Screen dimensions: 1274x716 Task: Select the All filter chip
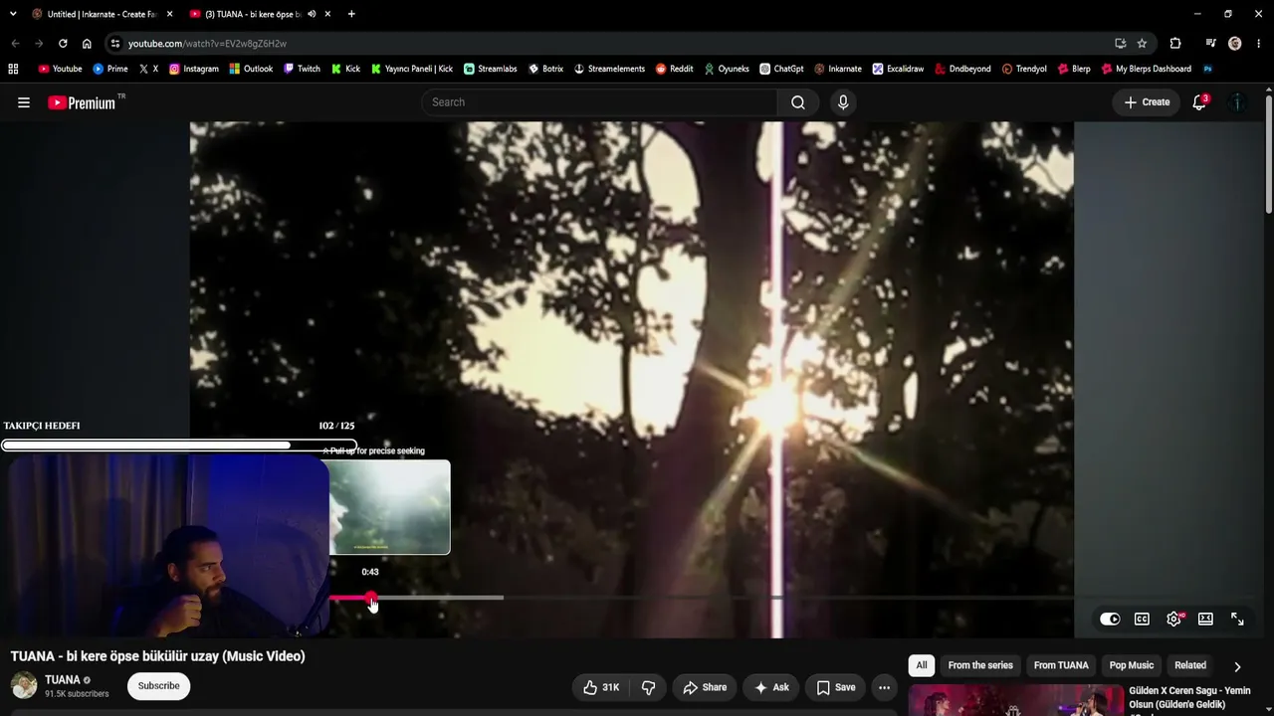922,665
